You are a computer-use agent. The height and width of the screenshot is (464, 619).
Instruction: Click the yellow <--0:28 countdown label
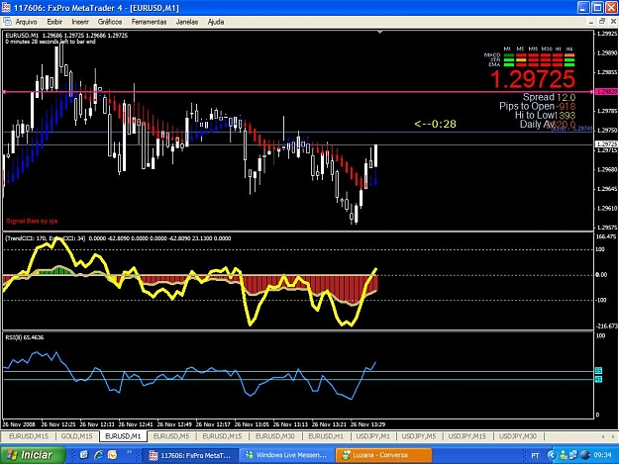435,125
